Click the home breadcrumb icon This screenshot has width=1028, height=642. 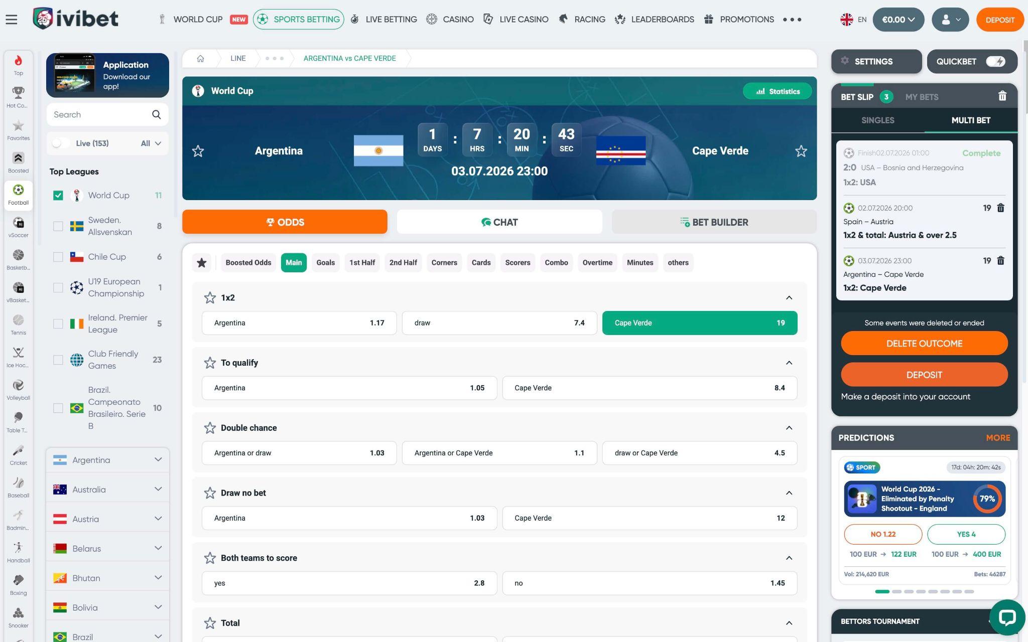pyautogui.click(x=200, y=58)
